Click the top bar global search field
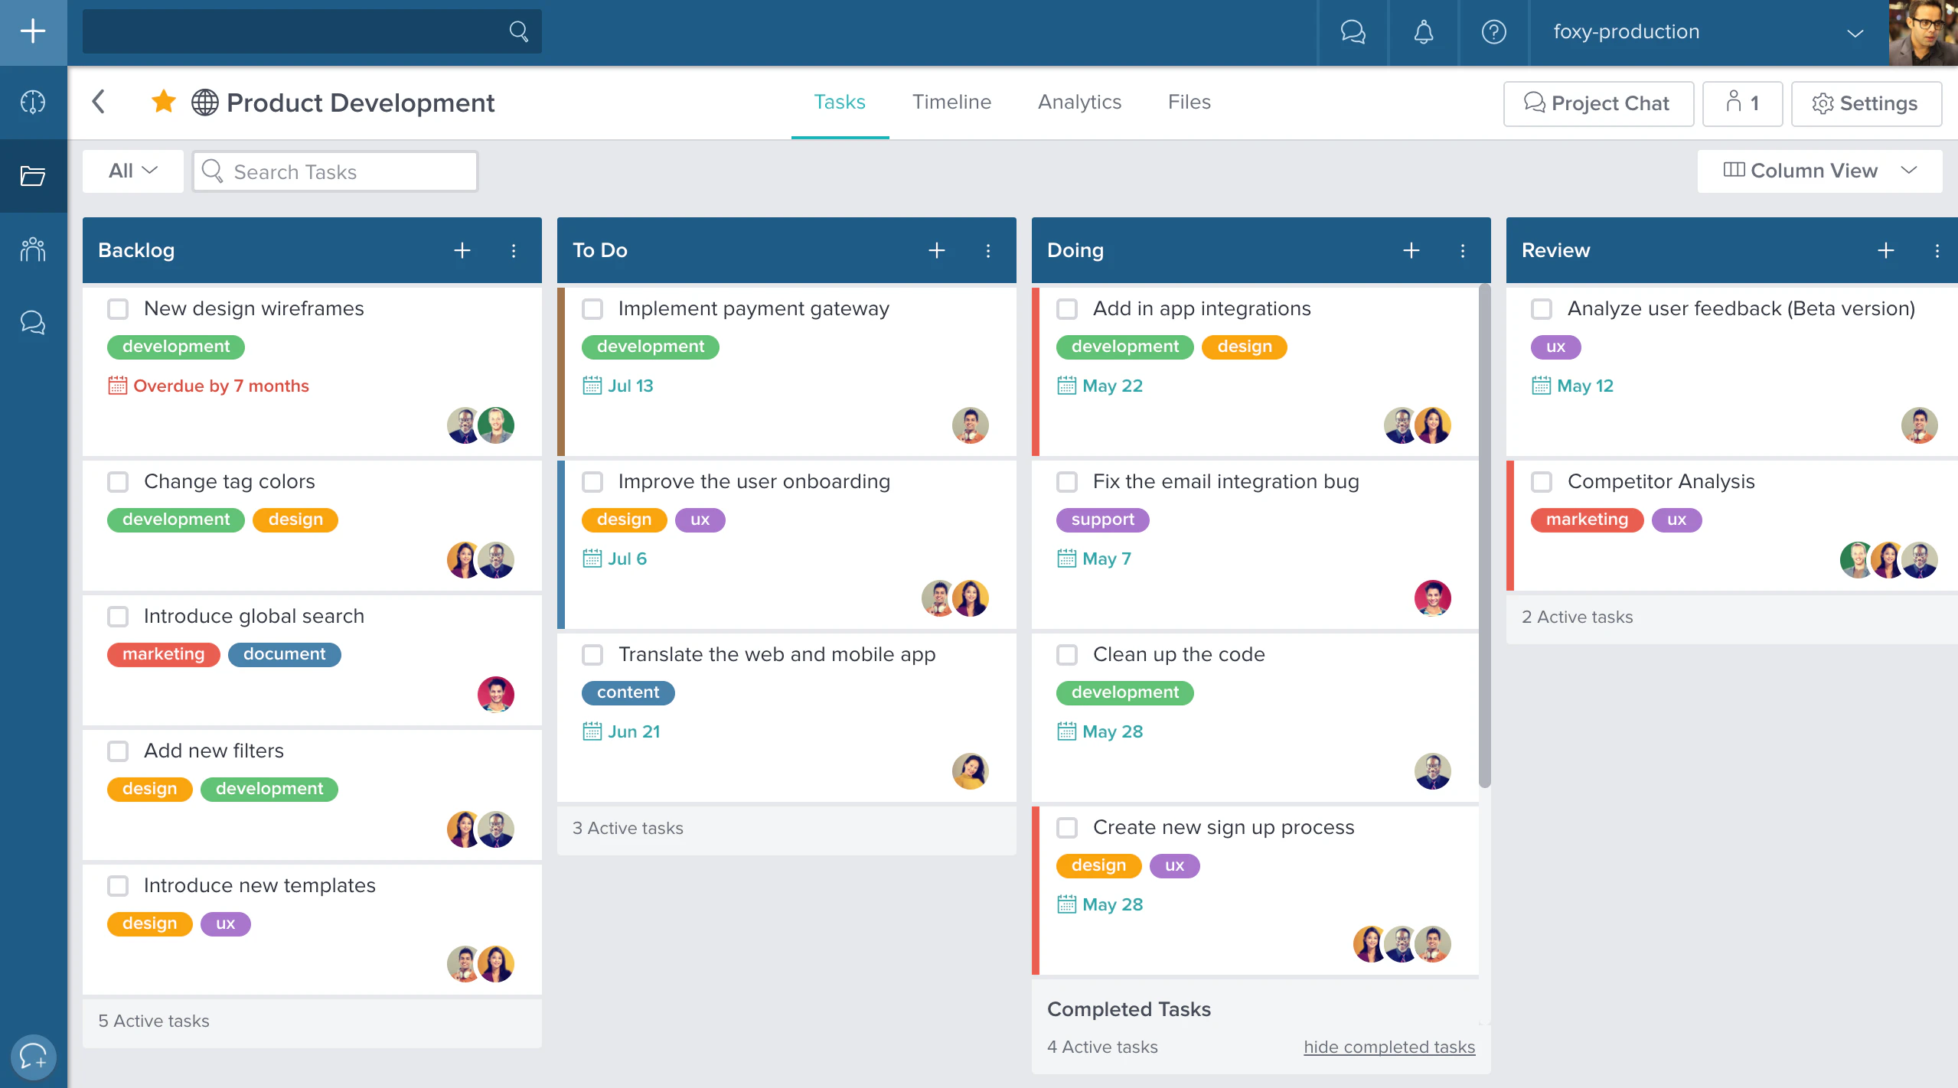The image size is (1958, 1088). (312, 31)
